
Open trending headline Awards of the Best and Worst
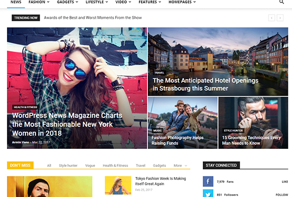pyautogui.click(x=93, y=18)
